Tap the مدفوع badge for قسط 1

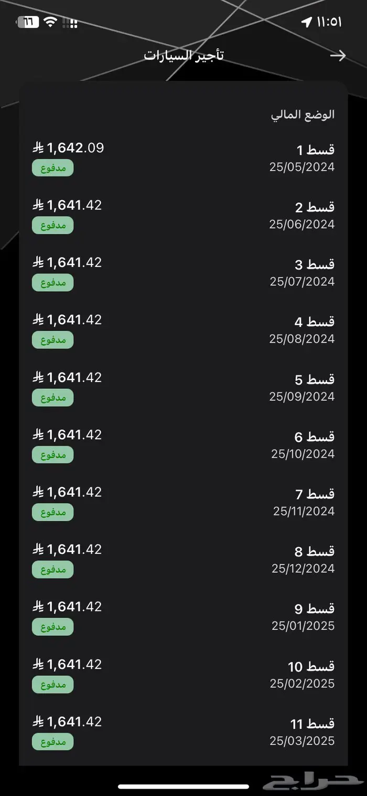52,168
